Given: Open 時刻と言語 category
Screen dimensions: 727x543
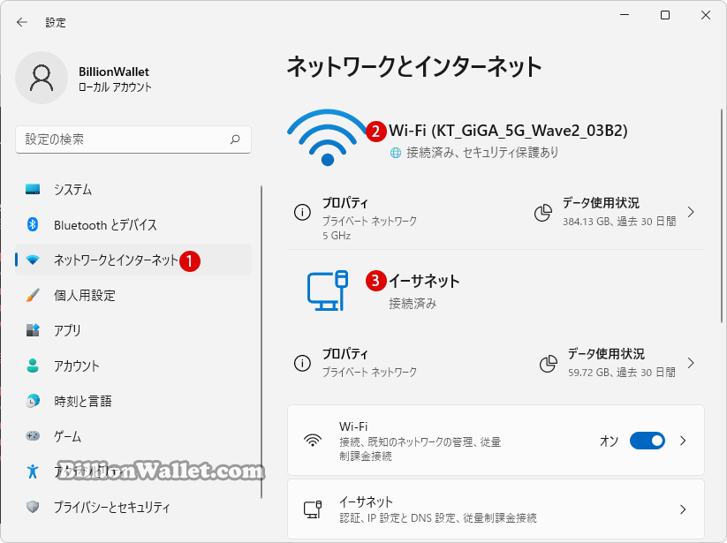Looking at the screenshot, I should (x=133, y=401).
